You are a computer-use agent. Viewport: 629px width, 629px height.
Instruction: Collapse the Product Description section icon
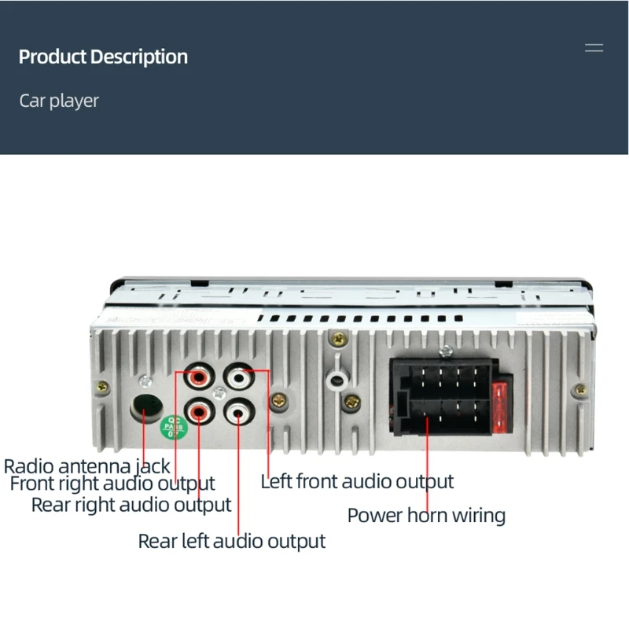pos(594,48)
